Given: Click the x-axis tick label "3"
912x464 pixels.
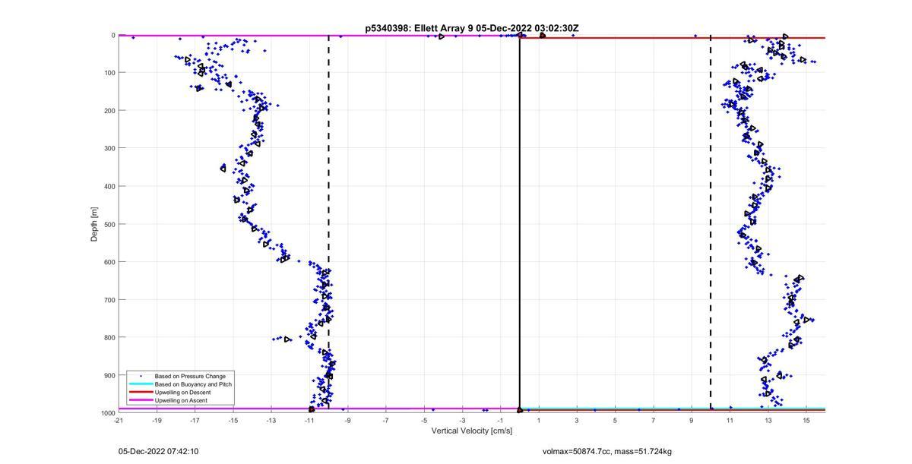Looking at the screenshot, I should click(577, 420).
